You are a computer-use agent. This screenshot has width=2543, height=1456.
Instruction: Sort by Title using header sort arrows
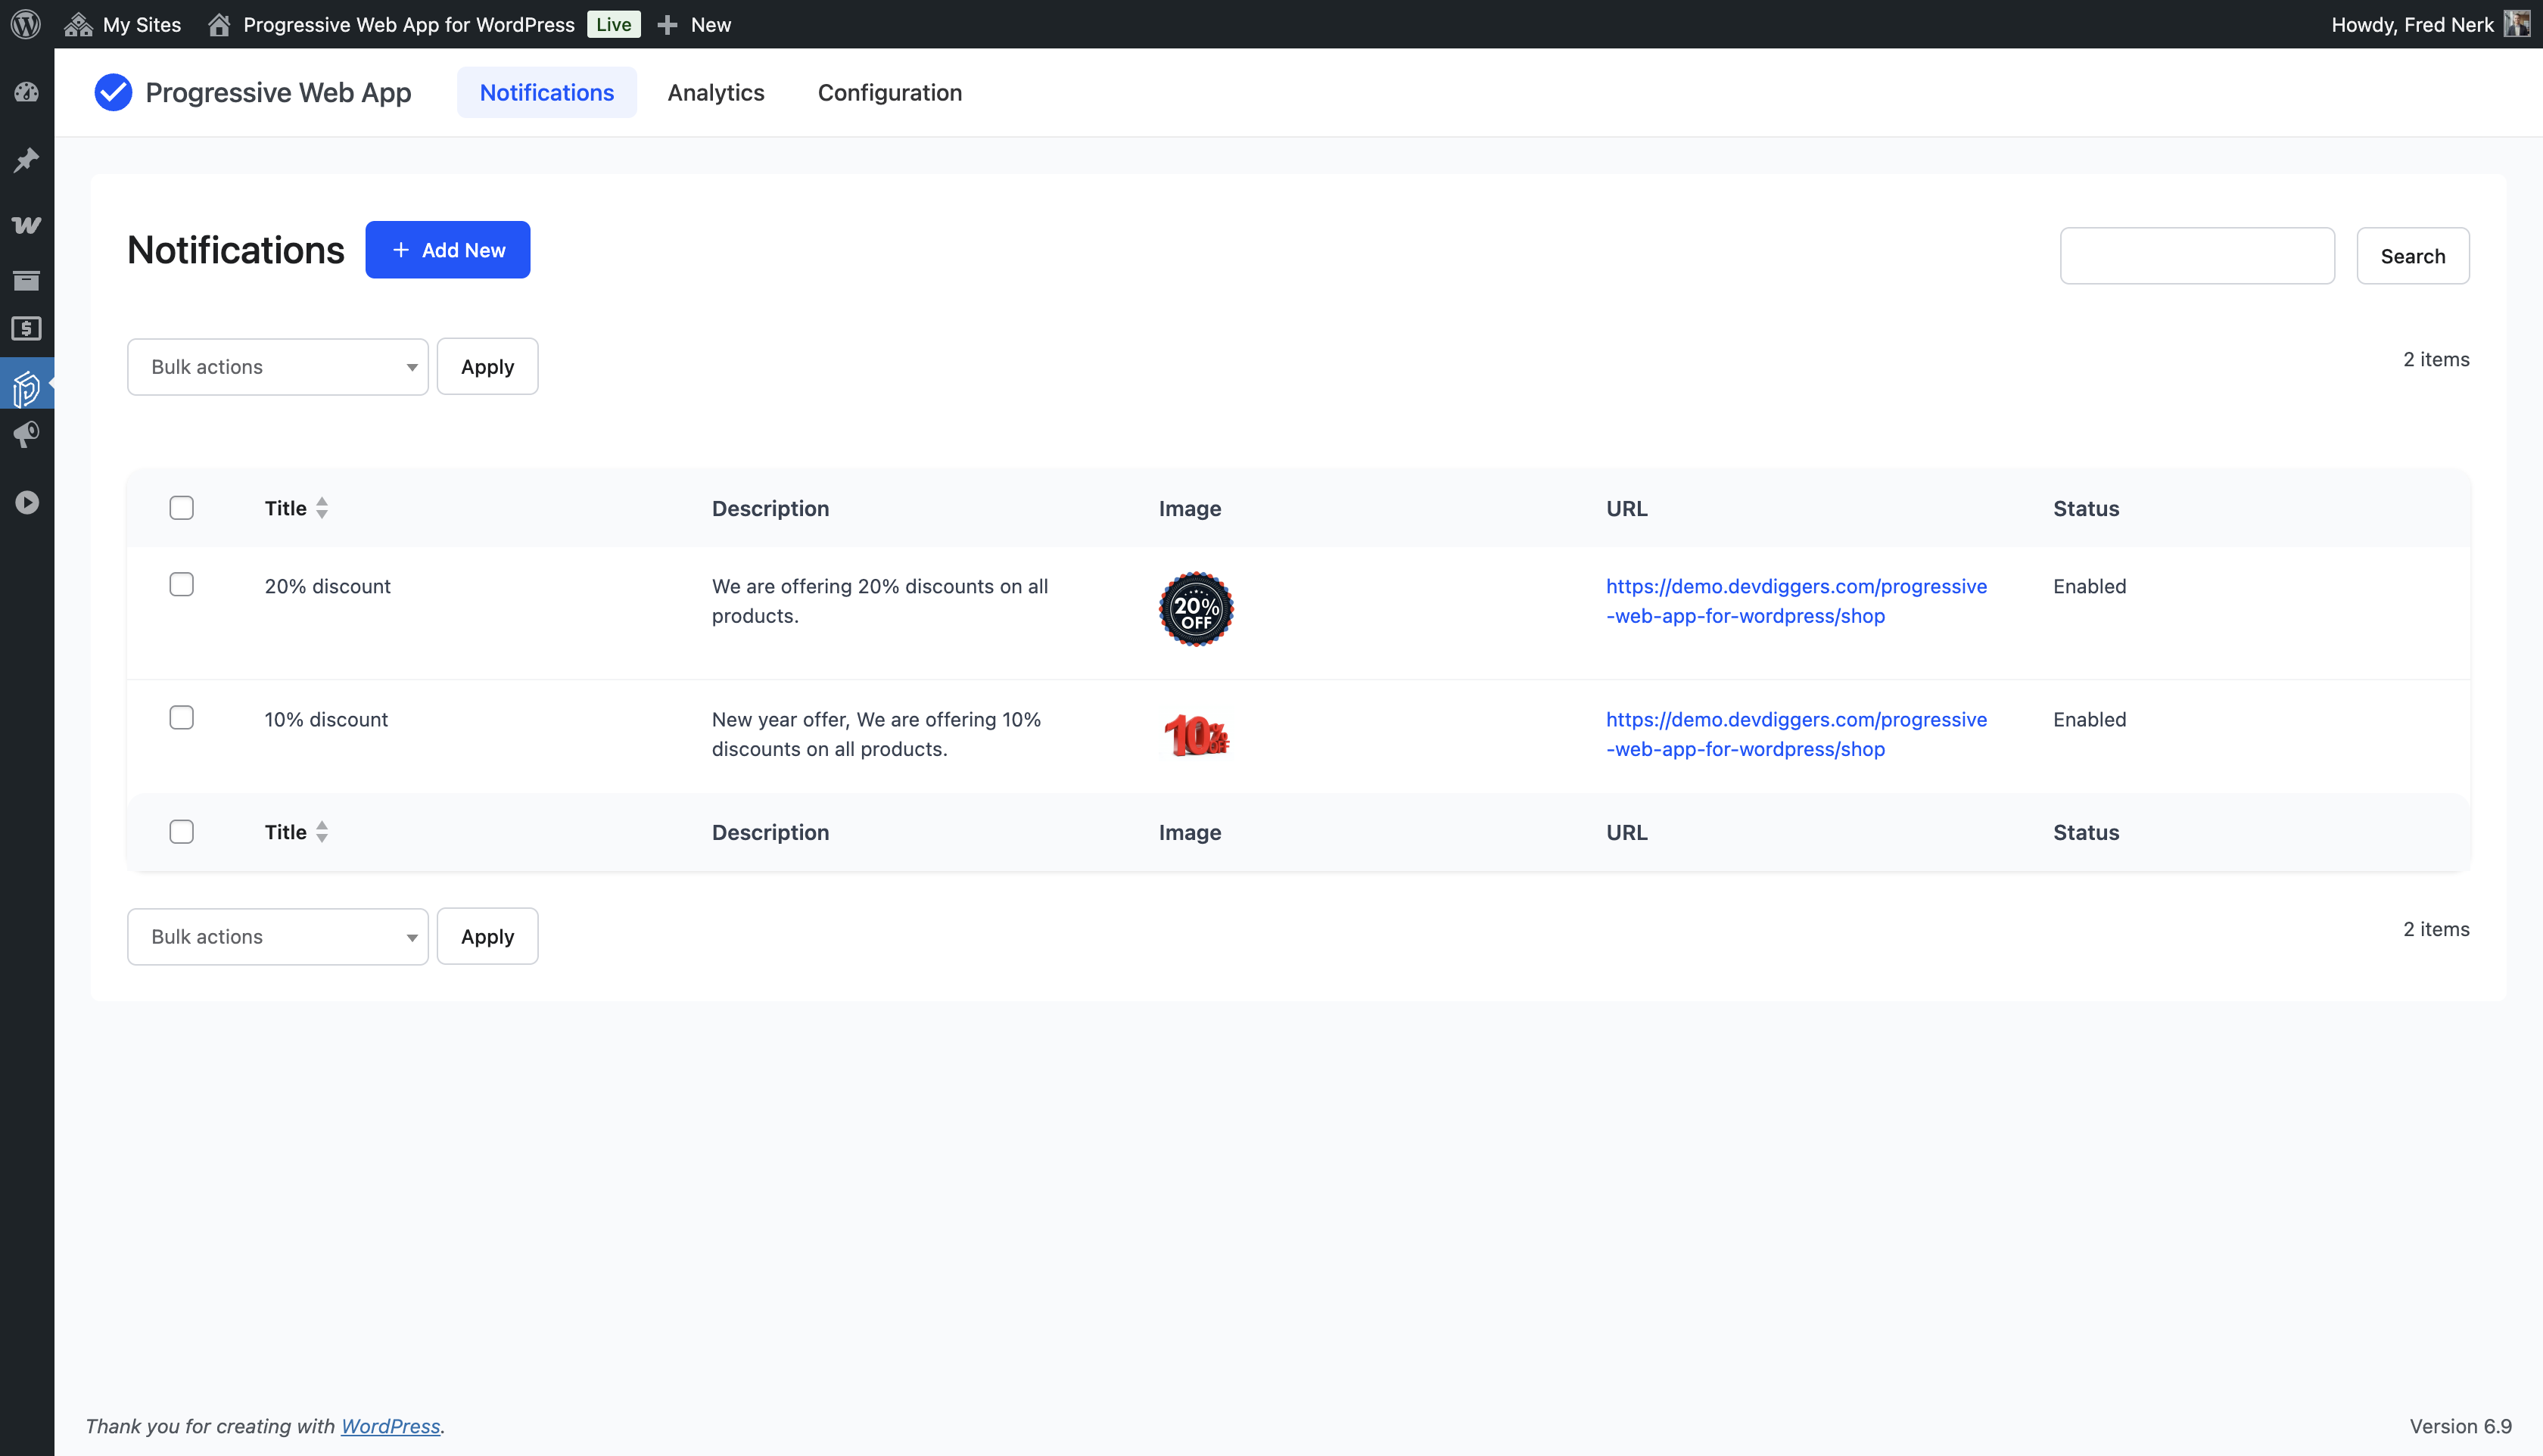321,508
